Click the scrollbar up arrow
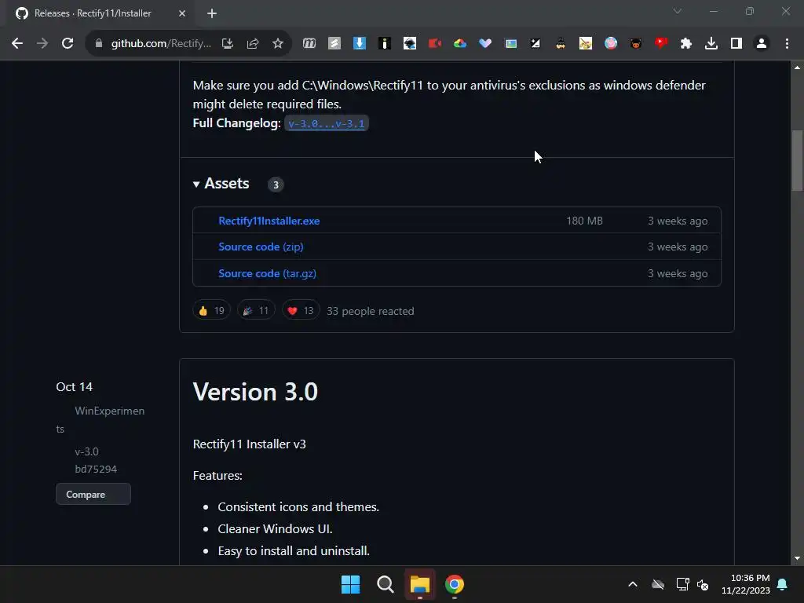Viewport: 804px width, 603px height. coord(797,68)
